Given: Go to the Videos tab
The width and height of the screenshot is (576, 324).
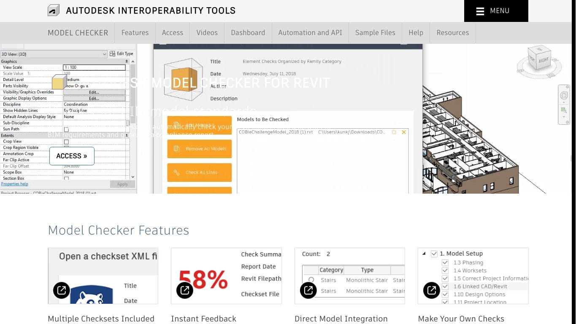Looking at the screenshot, I should point(207,32).
